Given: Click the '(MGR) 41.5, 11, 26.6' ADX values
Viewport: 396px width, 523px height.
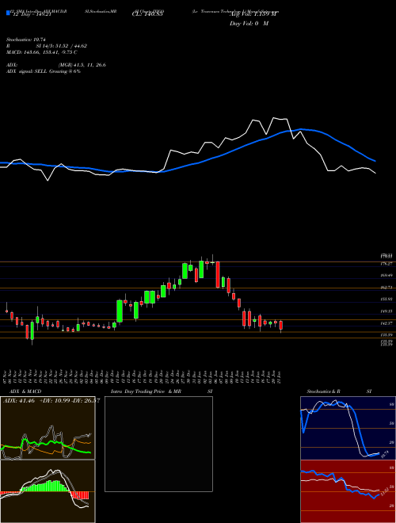Looking at the screenshot, I should click(82, 65).
